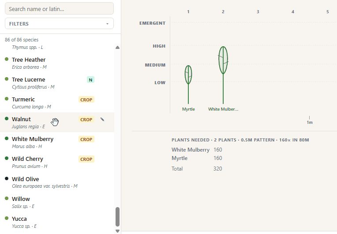Click the dark dot beside Wild Olive
This screenshot has width=337, height=234.
[x=7, y=178]
